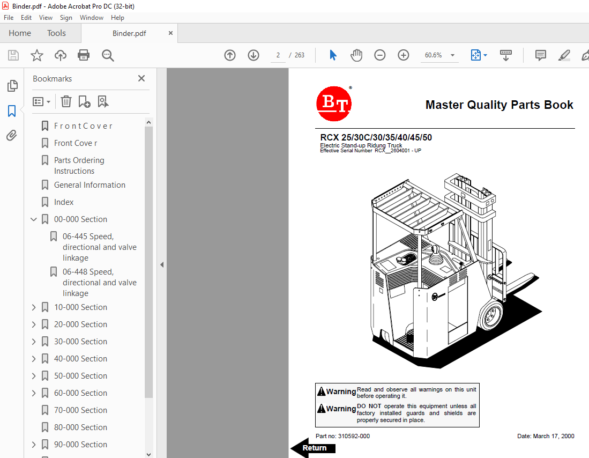Choose the Selection arrow tool
The height and width of the screenshot is (458, 589).
[333, 55]
